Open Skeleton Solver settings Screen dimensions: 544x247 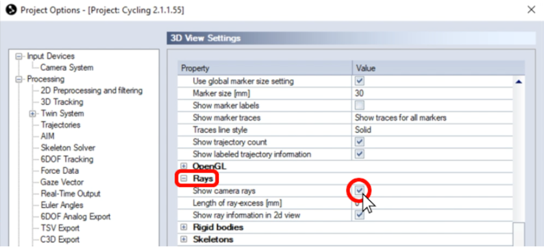(x=68, y=148)
